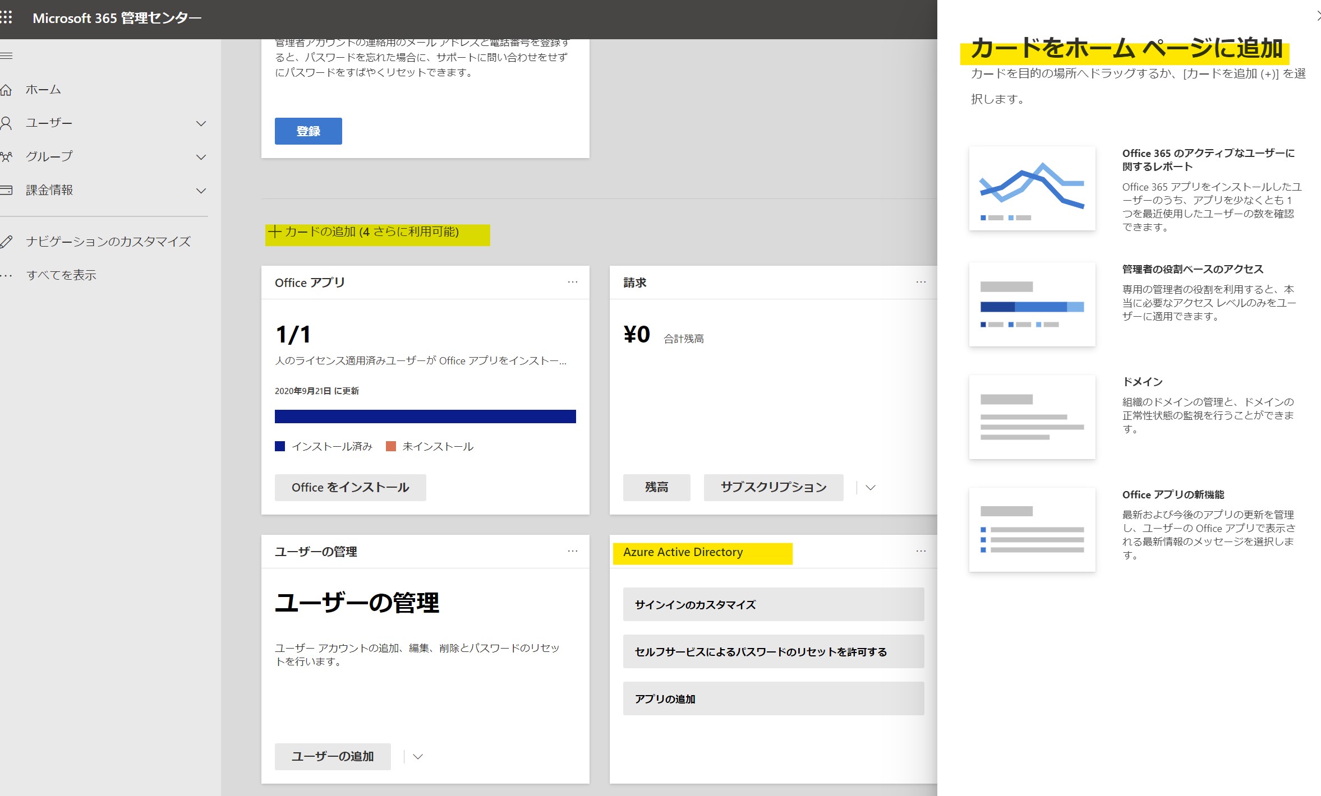Viewport: 1321px width, 796px height.
Task: Go to ホーム in the navigation
Action: 43,90
